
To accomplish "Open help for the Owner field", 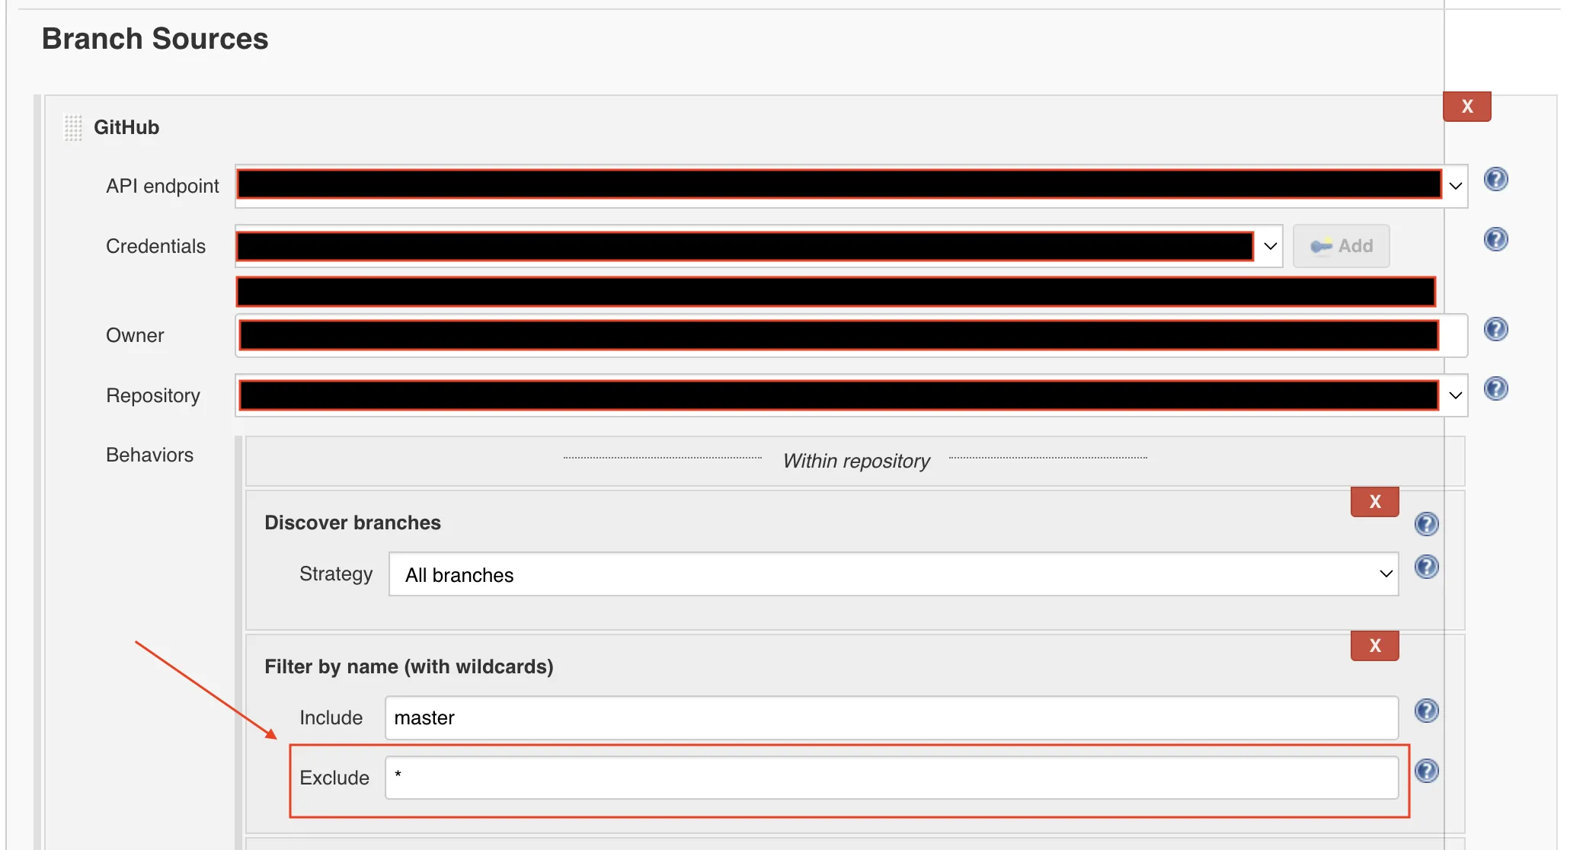I will coord(1495,329).
